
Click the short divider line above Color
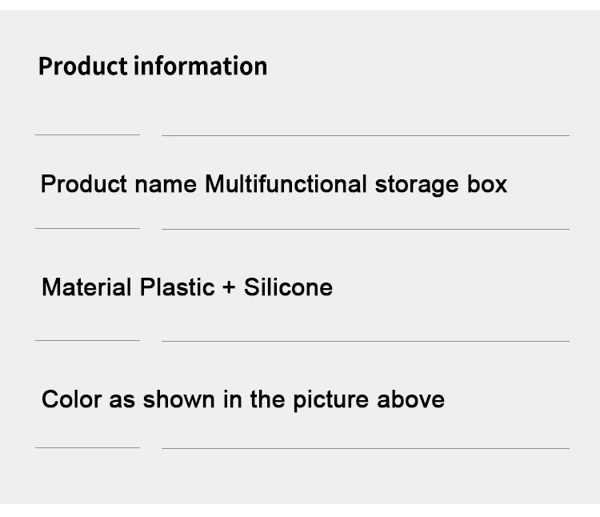click(87, 341)
